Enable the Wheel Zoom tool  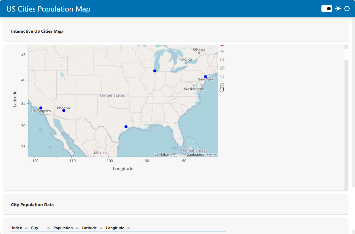click(222, 68)
